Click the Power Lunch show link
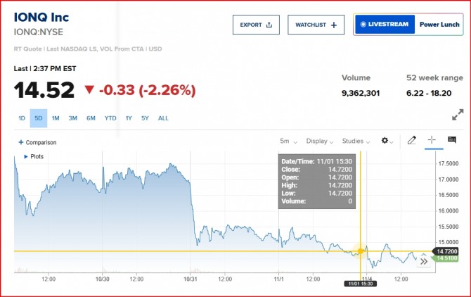 click(439, 25)
